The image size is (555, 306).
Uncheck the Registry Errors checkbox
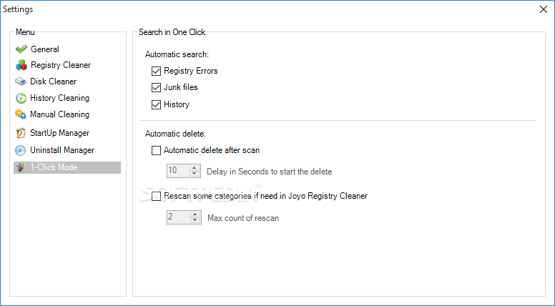[156, 71]
